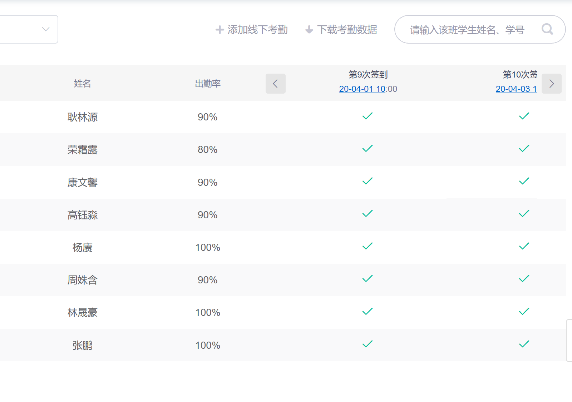Click 林晟豪's 第9次签到 checkmark

(368, 312)
